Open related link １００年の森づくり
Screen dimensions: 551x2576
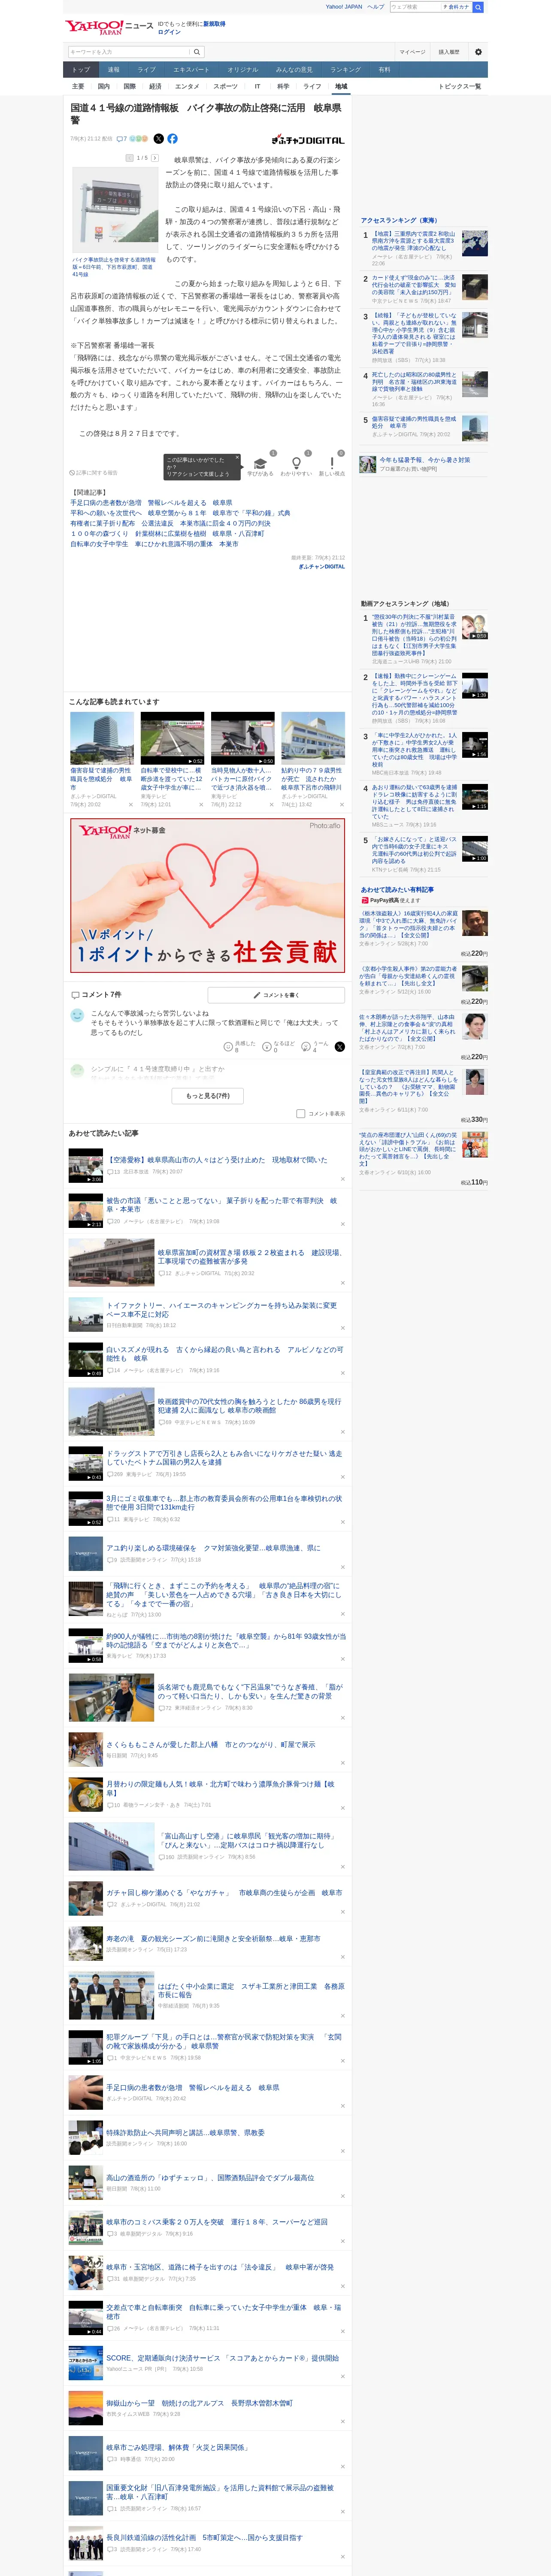[167, 534]
